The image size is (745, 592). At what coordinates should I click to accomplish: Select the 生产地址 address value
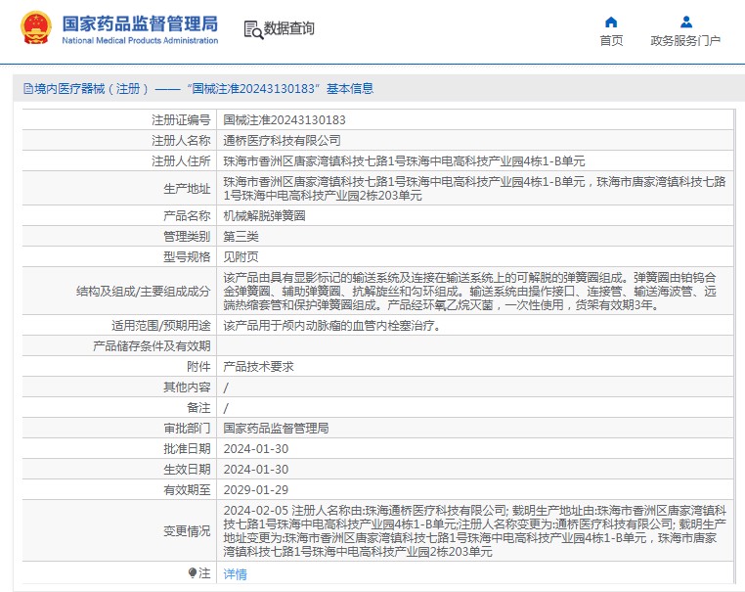point(474,188)
